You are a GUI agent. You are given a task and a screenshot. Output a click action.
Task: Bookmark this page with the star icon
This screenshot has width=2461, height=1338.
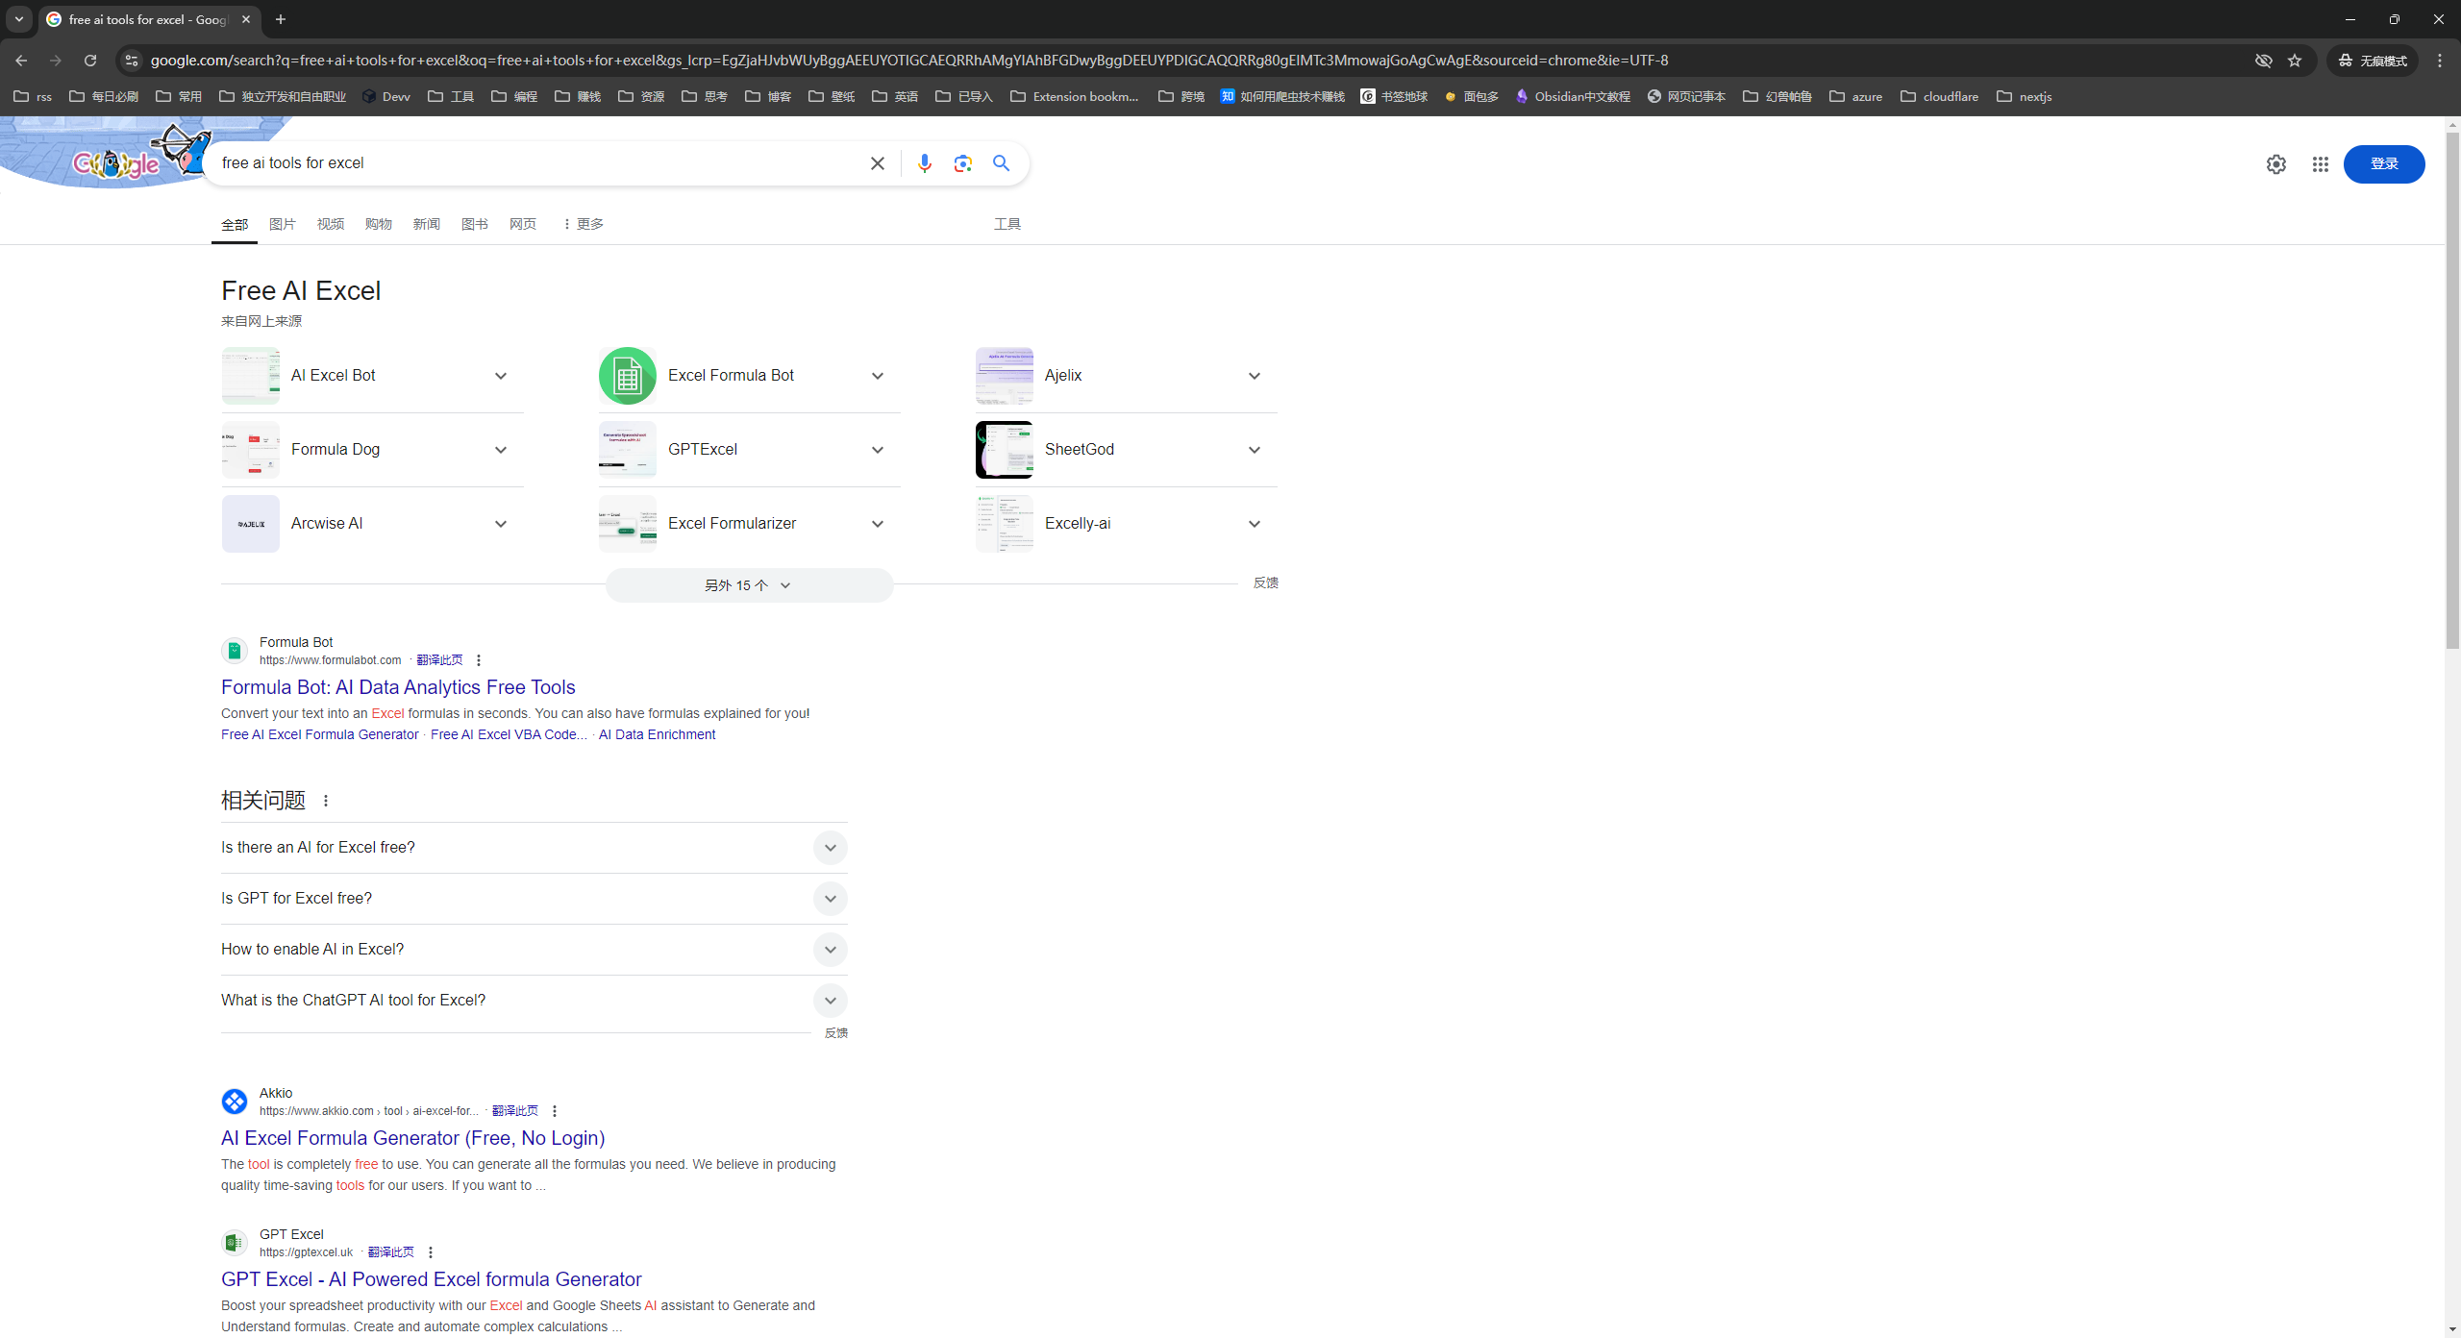pyautogui.click(x=2295, y=61)
